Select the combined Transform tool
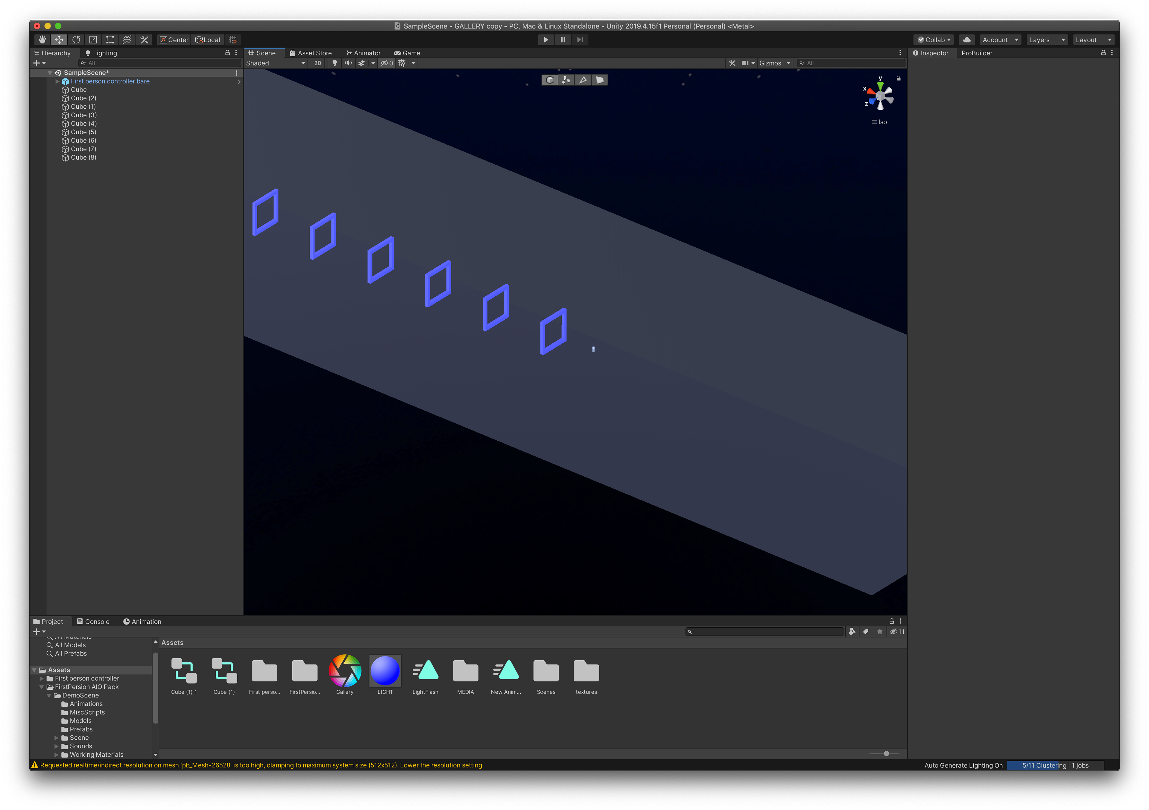This screenshot has height=810, width=1149. 127,40
